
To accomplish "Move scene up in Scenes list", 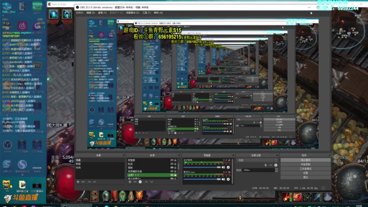I will point(89,182).
